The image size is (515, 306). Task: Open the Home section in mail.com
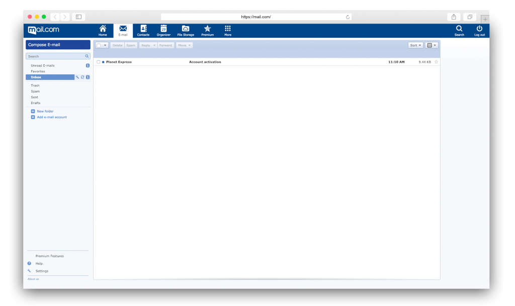103,31
